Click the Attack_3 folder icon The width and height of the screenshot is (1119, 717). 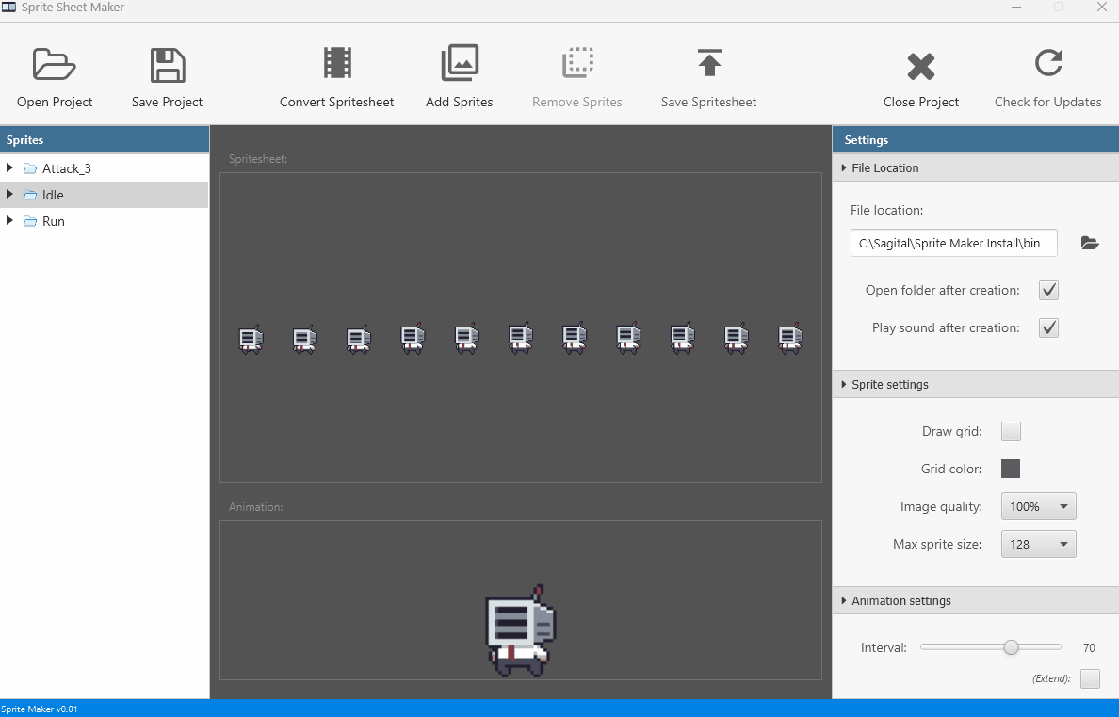click(29, 168)
